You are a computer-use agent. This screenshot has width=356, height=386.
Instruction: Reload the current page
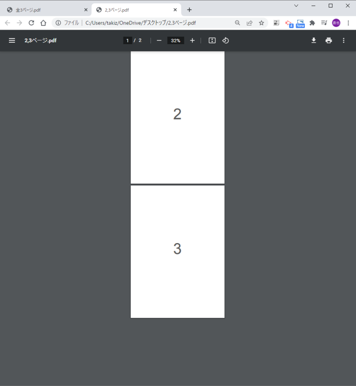pyautogui.click(x=31, y=23)
